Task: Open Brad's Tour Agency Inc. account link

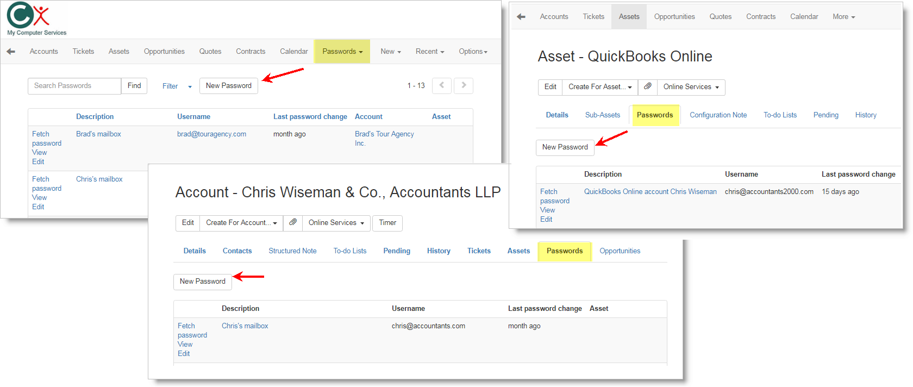Action: click(384, 139)
